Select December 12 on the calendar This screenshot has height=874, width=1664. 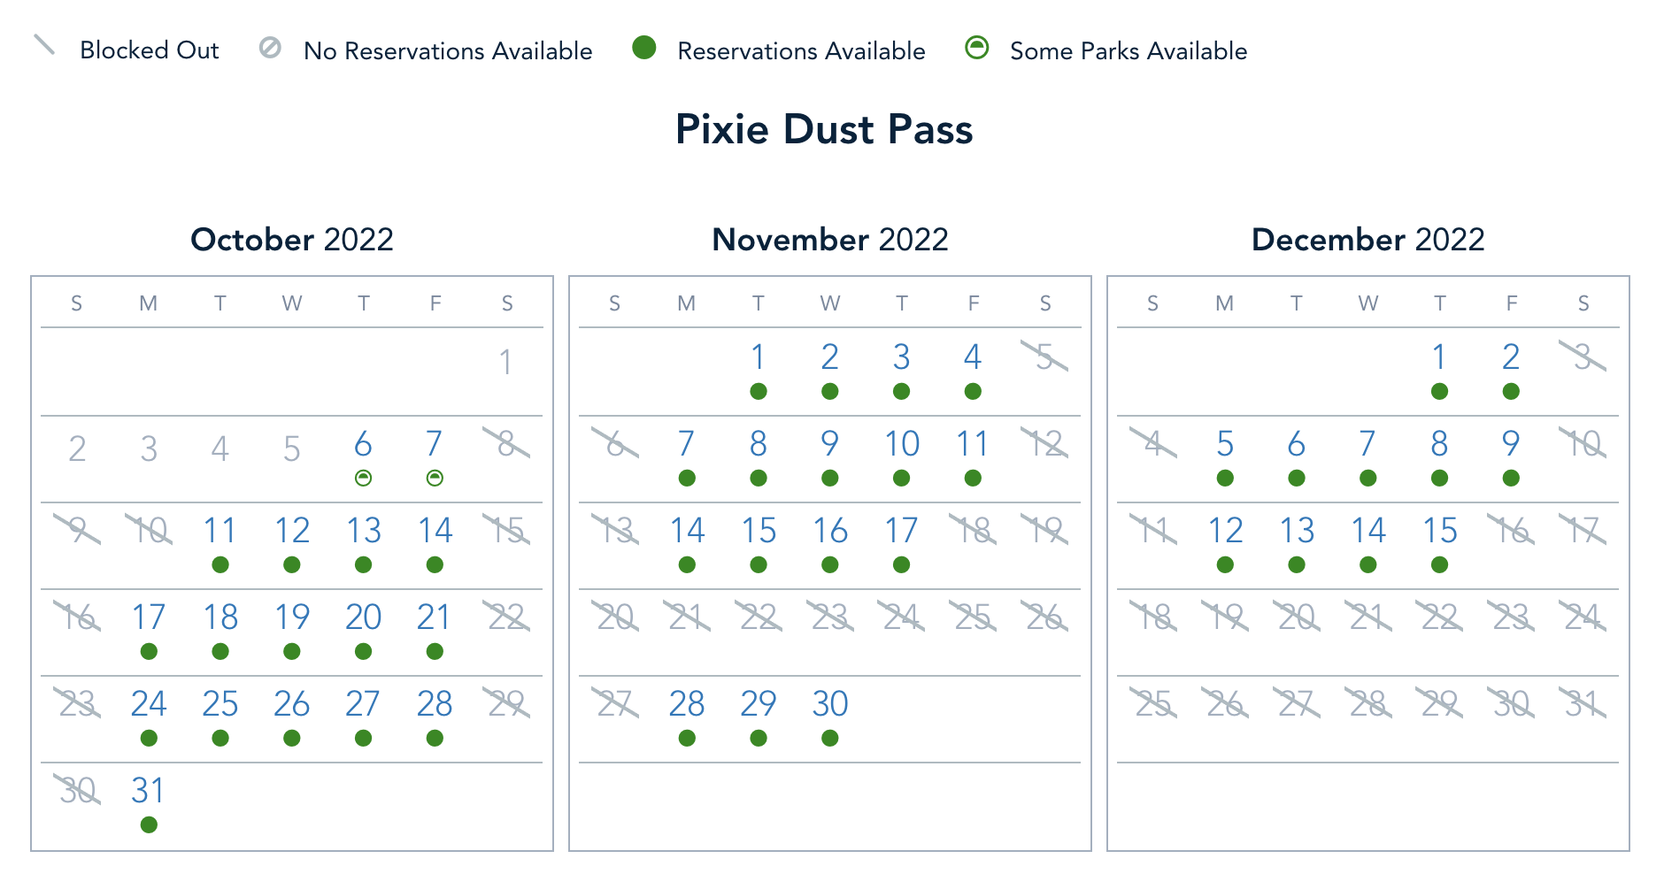coord(1225,531)
